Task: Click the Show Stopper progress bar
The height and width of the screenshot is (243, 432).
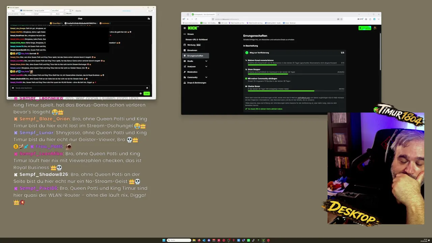Action: (296, 74)
